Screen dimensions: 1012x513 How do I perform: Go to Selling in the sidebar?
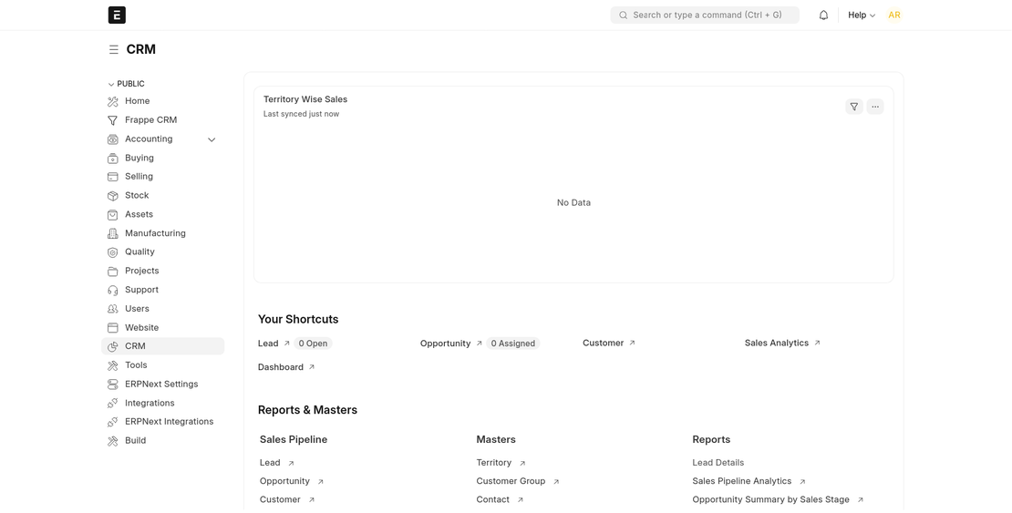coord(139,177)
